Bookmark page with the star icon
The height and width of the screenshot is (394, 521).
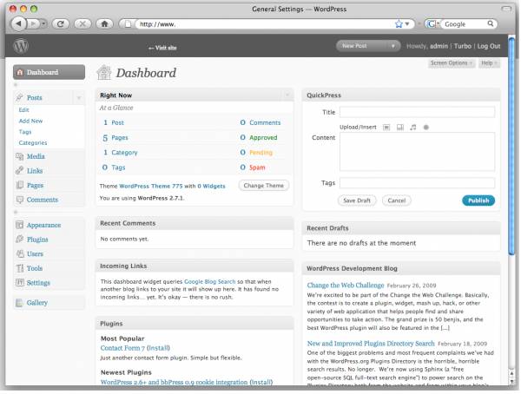pyautogui.click(x=399, y=24)
